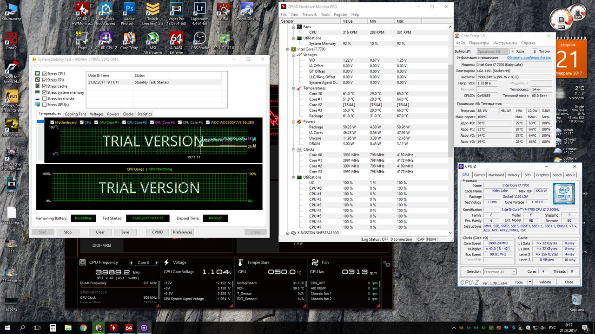Open the taskbar clock showing 19:17
Viewport: 595px width, 334px height.
(x=568, y=328)
